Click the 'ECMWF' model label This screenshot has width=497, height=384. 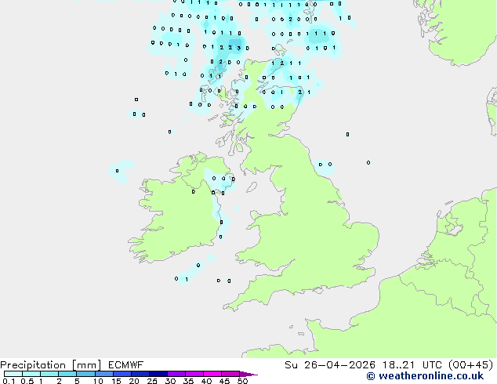(x=126, y=365)
